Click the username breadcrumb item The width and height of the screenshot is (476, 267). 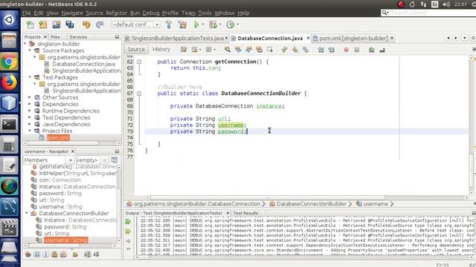[x=376, y=204]
